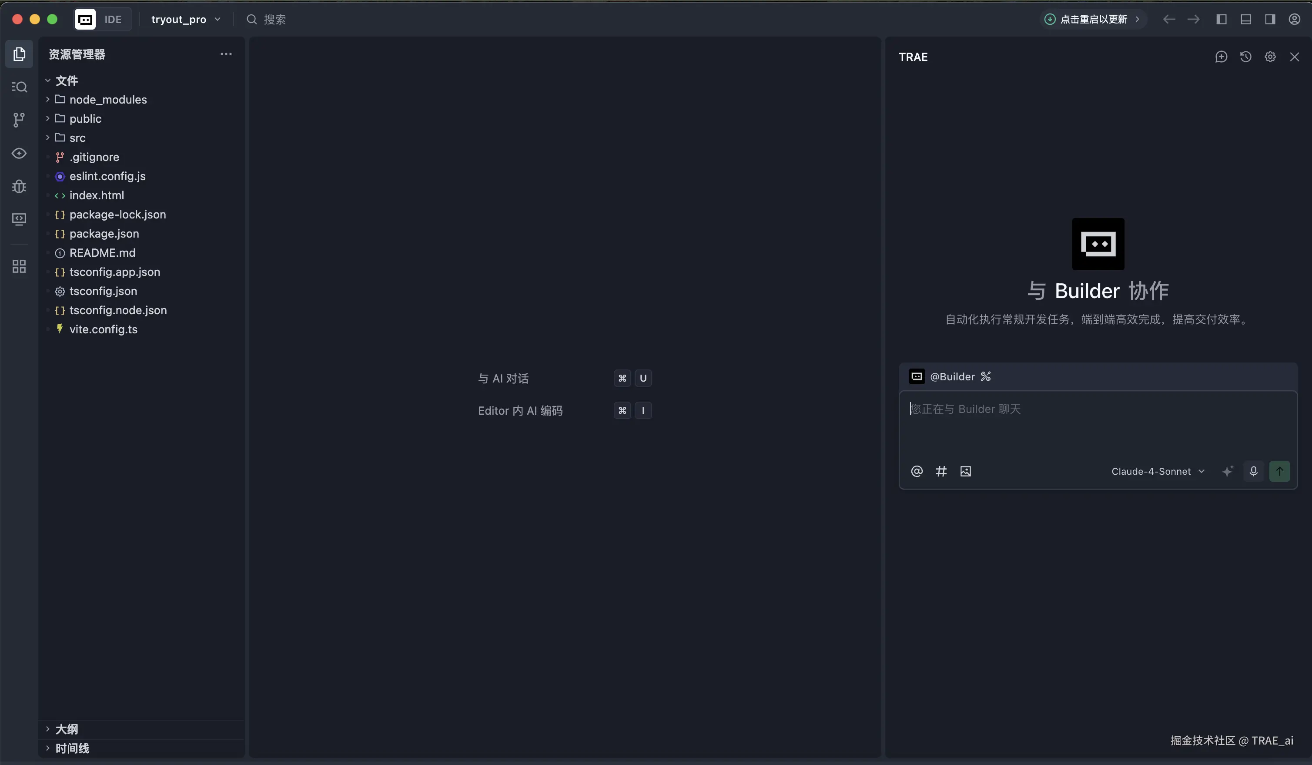Click the # context reference icon
This screenshot has width=1312, height=765.
[x=941, y=471]
